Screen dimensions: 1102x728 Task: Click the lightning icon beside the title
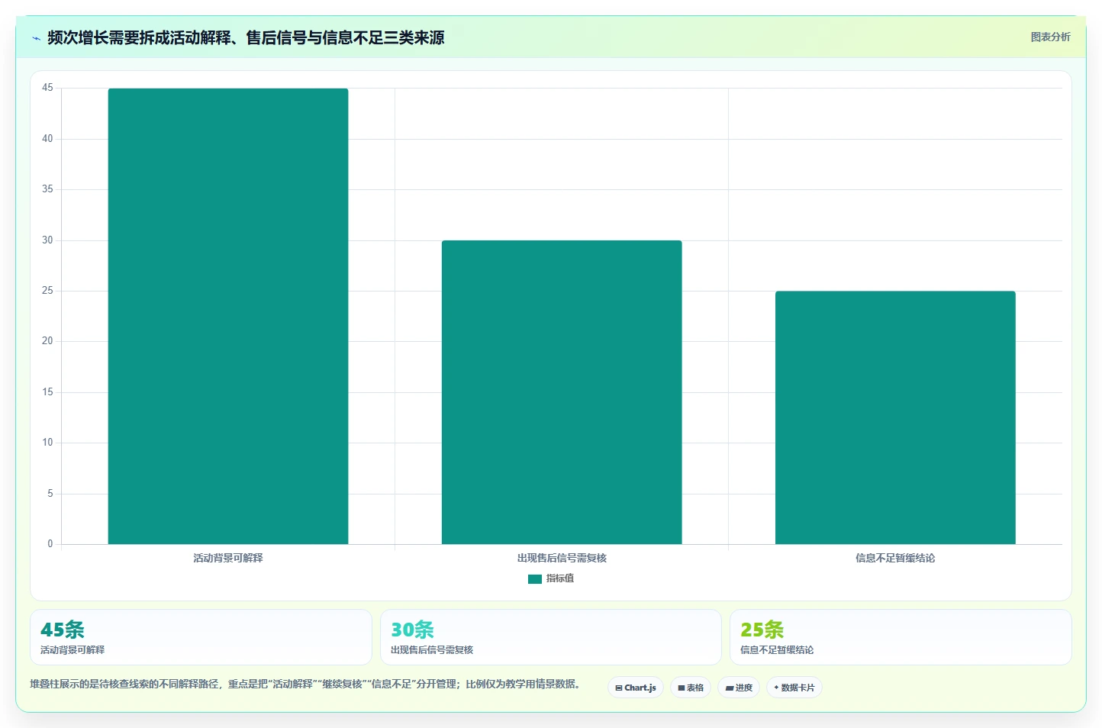36,38
